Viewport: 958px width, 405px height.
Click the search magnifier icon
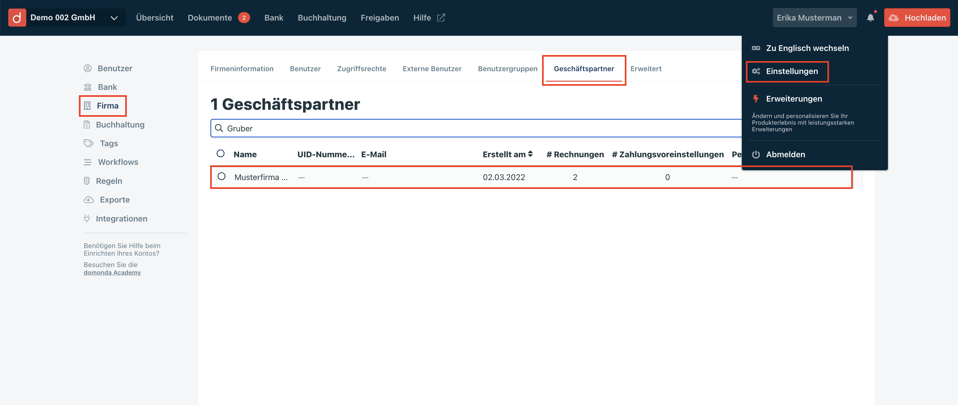pos(219,128)
